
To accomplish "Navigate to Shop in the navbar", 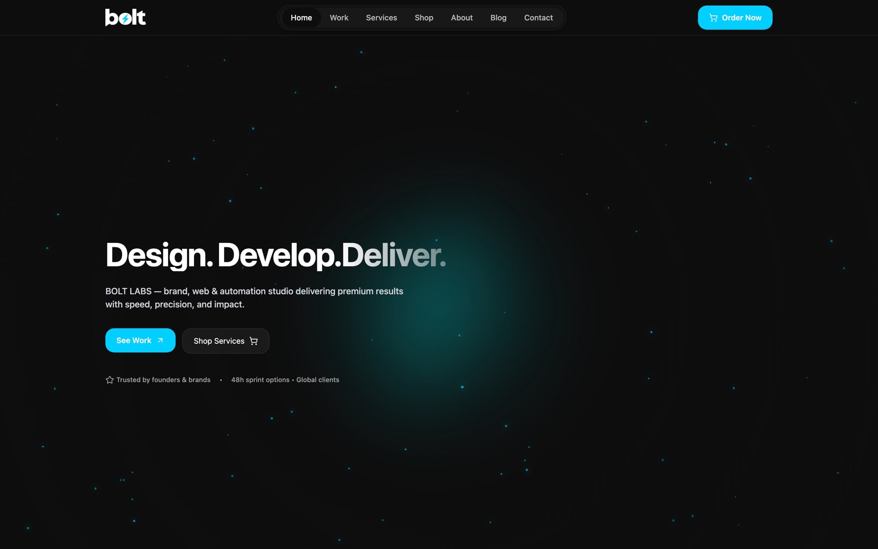I will click(x=424, y=18).
